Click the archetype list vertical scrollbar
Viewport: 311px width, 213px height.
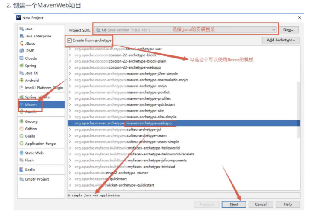(299, 110)
